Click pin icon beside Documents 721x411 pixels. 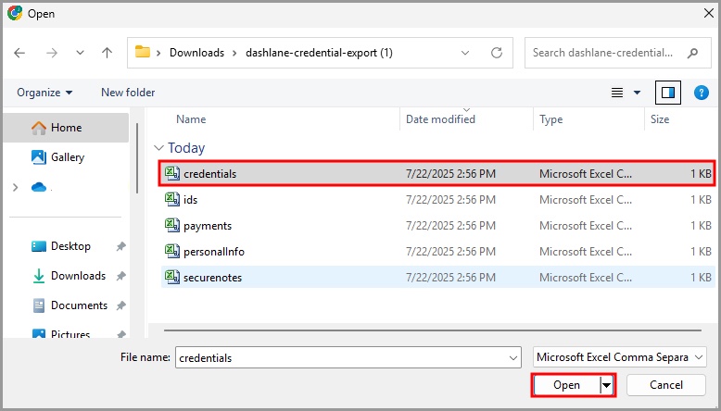click(x=120, y=305)
